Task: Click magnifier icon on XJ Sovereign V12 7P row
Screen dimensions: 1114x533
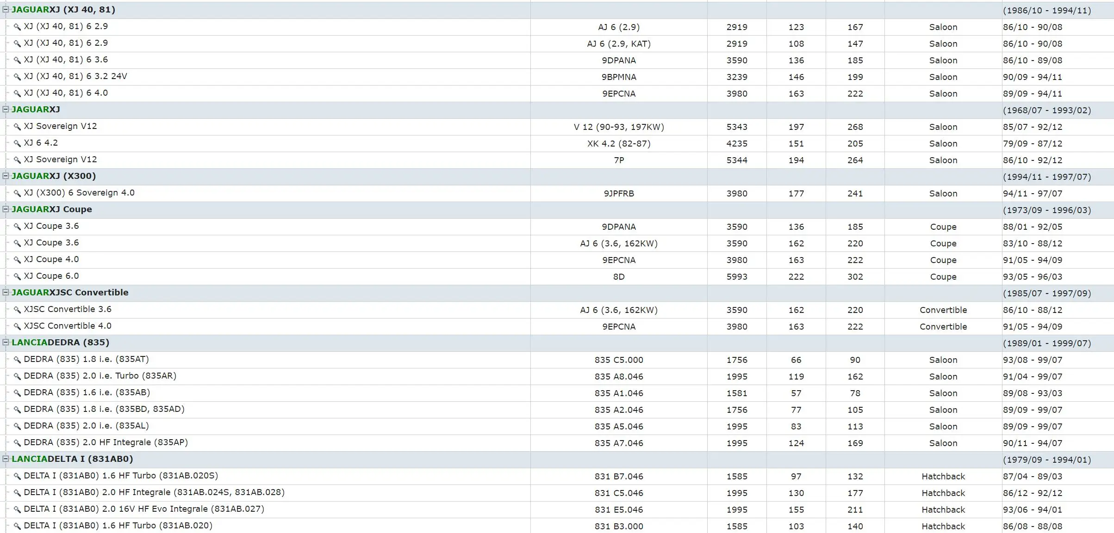Action: tap(17, 160)
